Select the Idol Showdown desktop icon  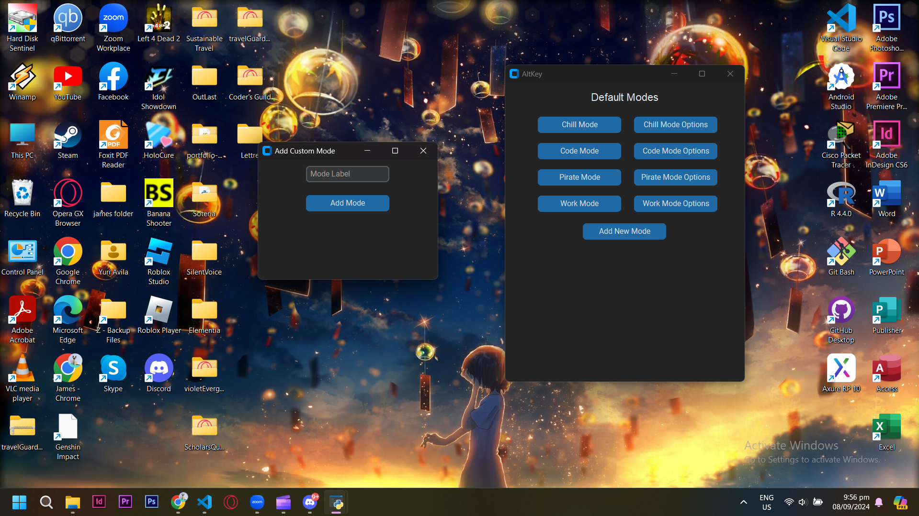(159, 86)
